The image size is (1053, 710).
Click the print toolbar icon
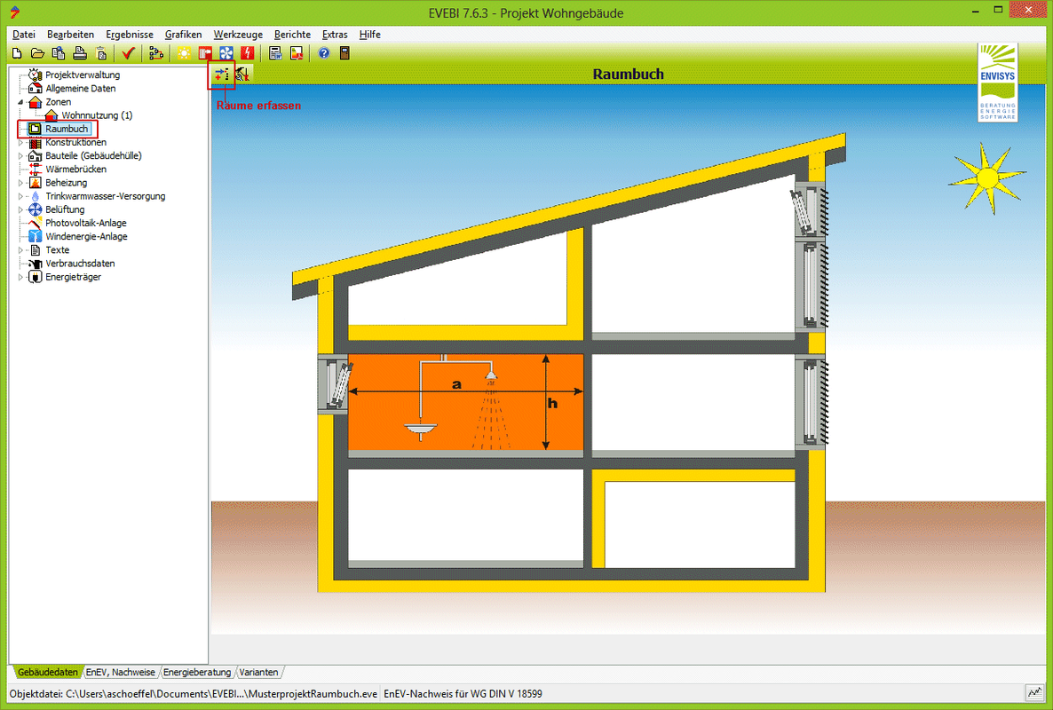[x=80, y=53]
